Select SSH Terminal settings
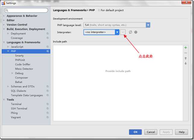Image resolution: width=194 pixels, height=140 pixels. point(19,108)
